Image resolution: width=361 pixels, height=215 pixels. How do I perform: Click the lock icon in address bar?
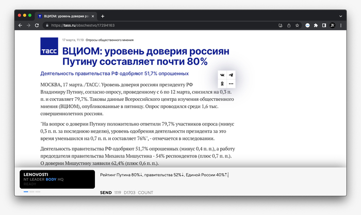click(47, 26)
